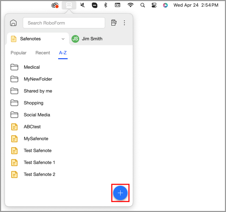
Task: Click the window-style menu bar icon
Action: click(117, 5)
